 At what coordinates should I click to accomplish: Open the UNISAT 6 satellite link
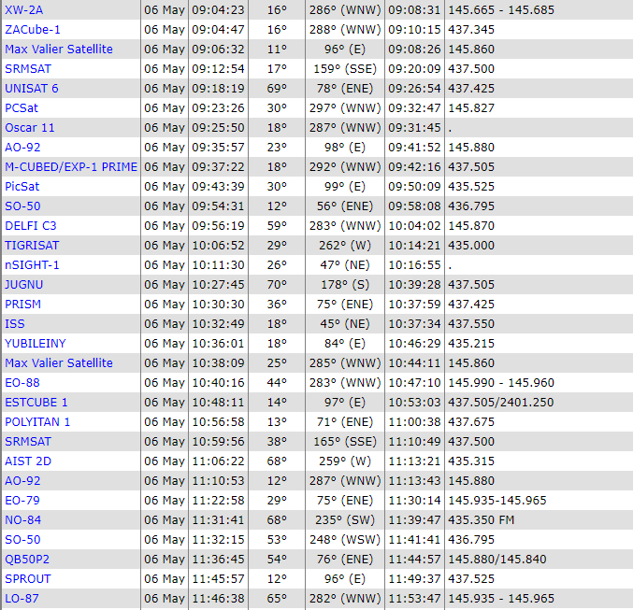coord(32,89)
